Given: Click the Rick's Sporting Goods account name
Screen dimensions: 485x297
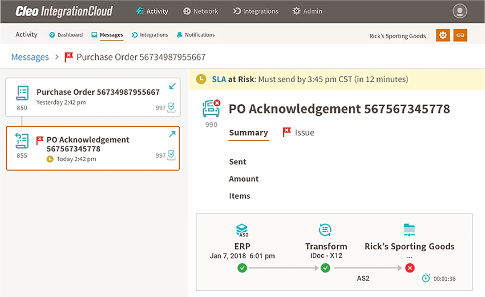Looking at the screenshot, I should (398, 36).
